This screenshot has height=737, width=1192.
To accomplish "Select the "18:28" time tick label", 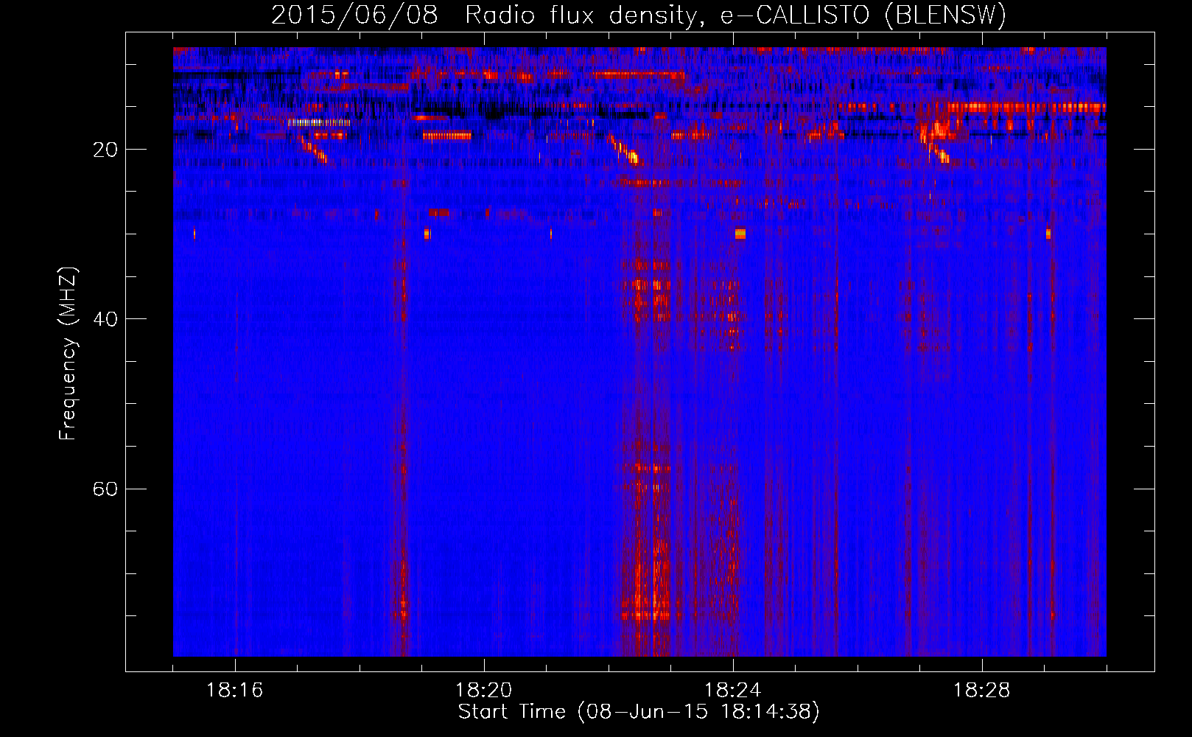I will click(982, 691).
